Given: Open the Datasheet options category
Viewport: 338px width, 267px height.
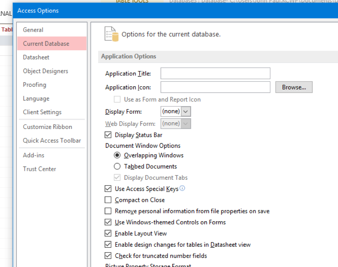Looking at the screenshot, I should pyautogui.click(x=52, y=57).
